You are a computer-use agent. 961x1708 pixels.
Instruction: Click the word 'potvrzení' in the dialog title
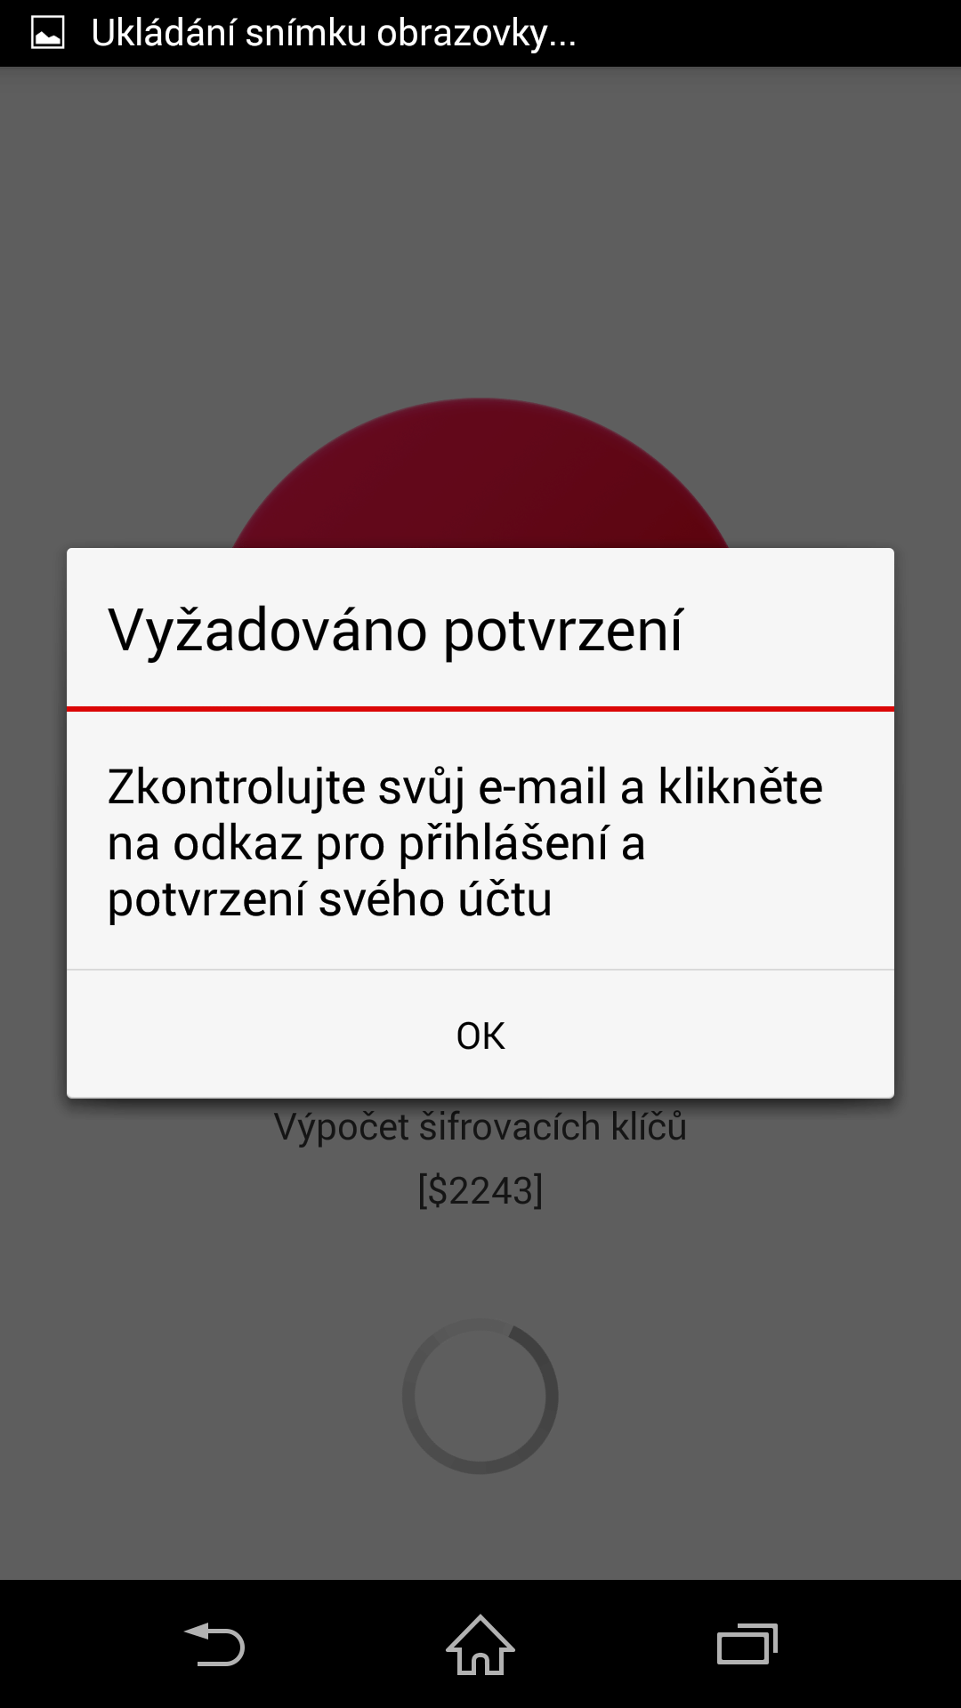click(563, 632)
